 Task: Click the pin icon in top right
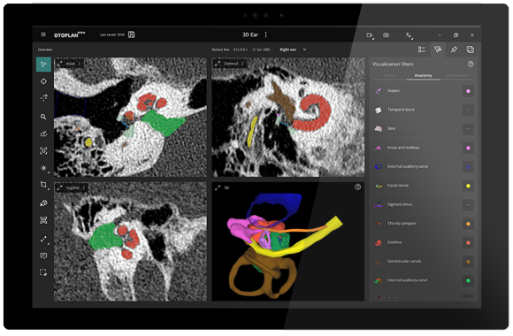(x=454, y=50)
